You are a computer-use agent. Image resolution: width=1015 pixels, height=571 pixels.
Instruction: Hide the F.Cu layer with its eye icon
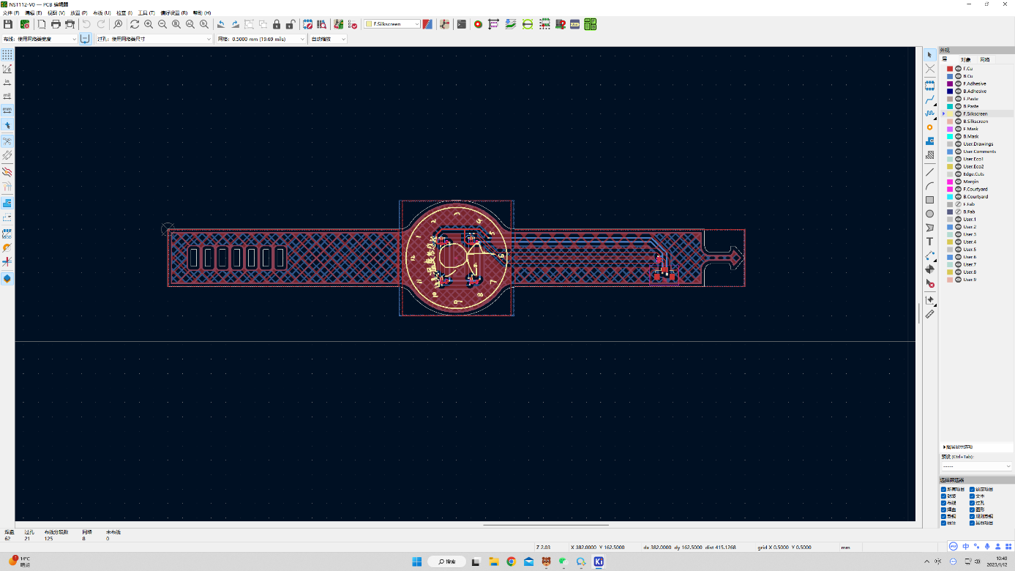pyautogui.click(x=959, y=69)
